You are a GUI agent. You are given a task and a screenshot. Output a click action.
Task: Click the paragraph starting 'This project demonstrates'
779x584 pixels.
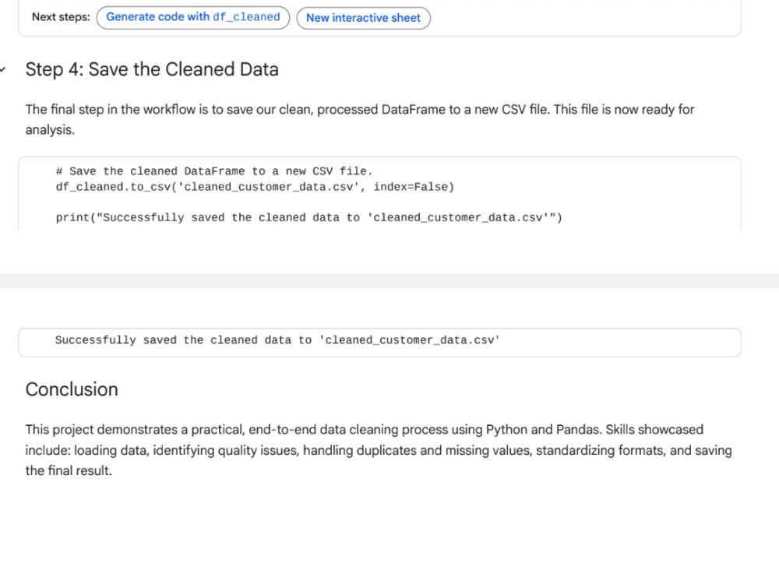tap(379, 450)
